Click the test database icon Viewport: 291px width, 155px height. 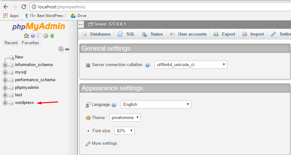tap(12, 95)
